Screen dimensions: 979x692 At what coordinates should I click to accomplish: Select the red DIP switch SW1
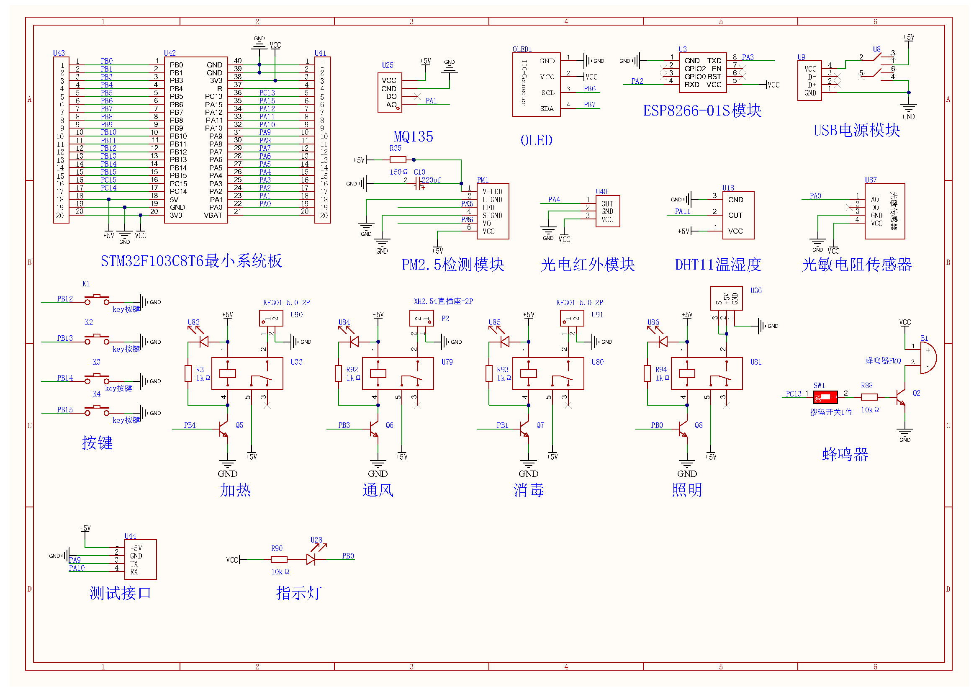point(826,398)
